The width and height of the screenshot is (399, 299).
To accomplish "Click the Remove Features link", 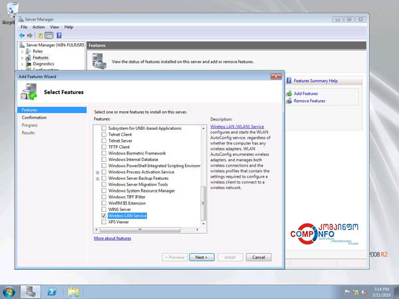I will 309,101.
